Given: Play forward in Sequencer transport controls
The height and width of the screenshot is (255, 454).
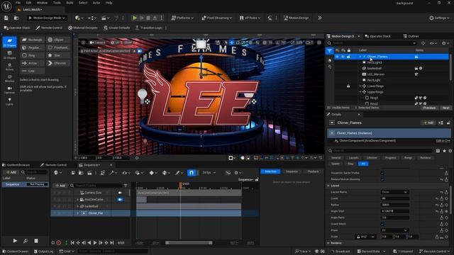Looking at the screenshot, I should tap(95, 243).
